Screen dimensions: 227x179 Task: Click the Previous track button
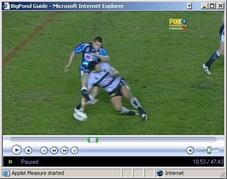[x=44, y=150]
